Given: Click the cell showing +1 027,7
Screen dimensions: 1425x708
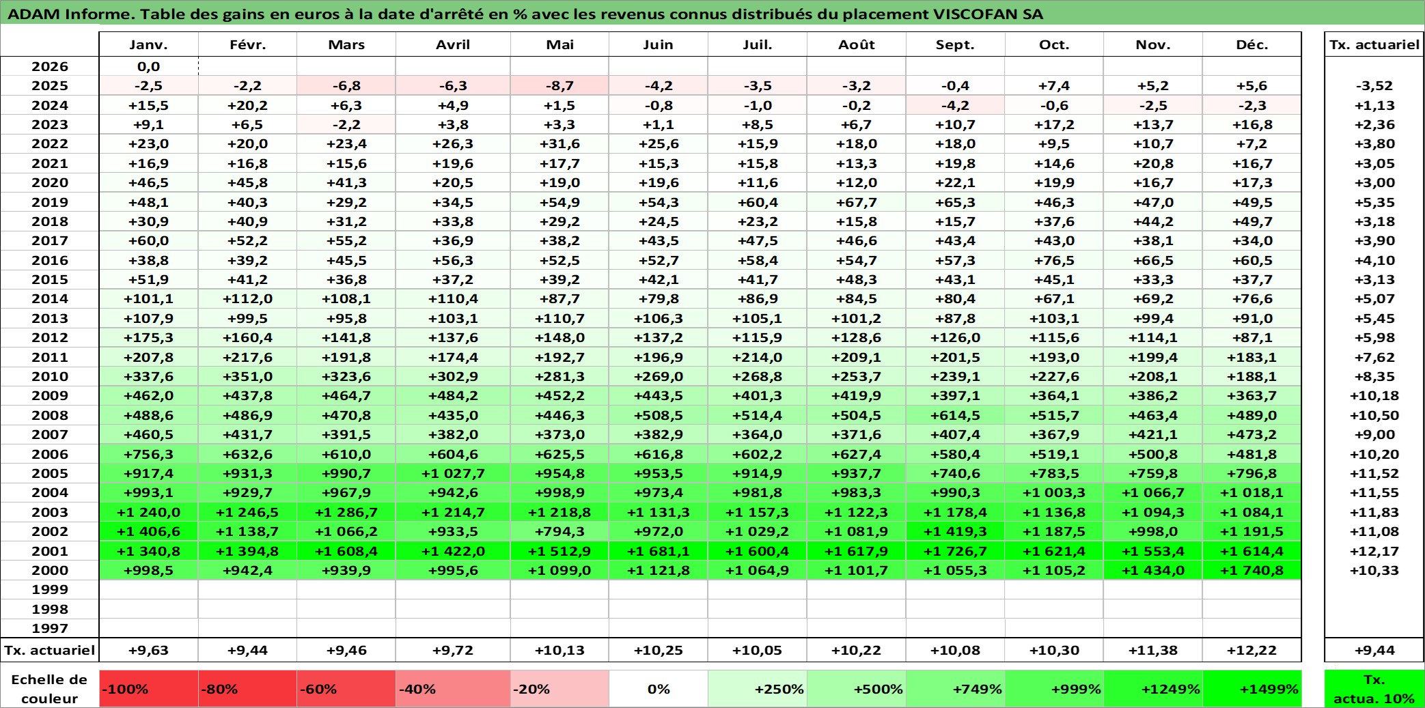Looking at the screenshot, I should (x=453, y=473).
